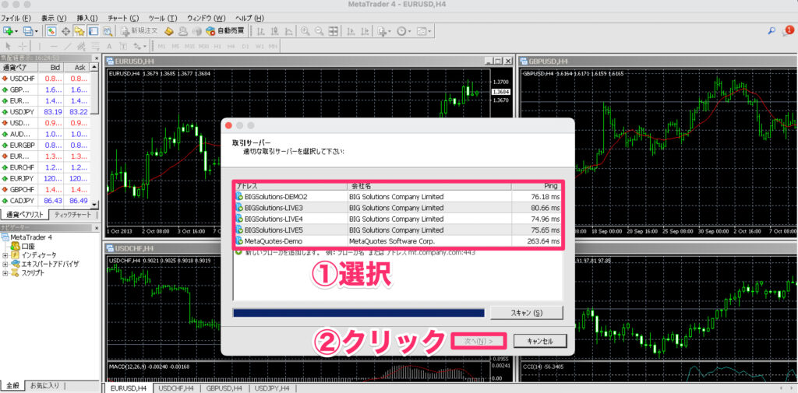
Task: Click the キャンセル button
Action: (x=540, y=341)
